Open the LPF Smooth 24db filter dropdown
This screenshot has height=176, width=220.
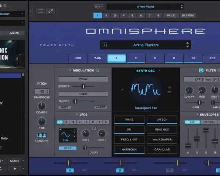202,80
